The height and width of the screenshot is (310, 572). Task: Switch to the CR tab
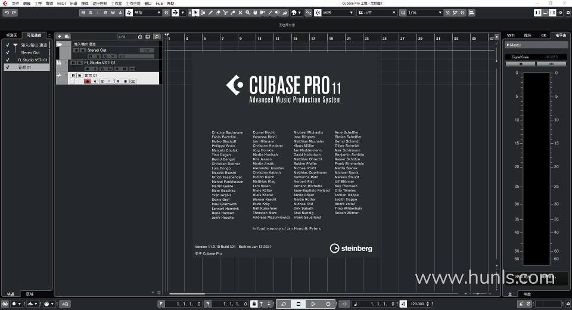point(543,35)
